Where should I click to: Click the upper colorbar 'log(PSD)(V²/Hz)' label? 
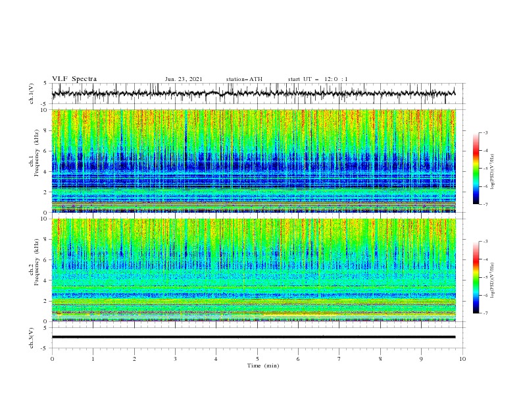[x=493, y=171]
